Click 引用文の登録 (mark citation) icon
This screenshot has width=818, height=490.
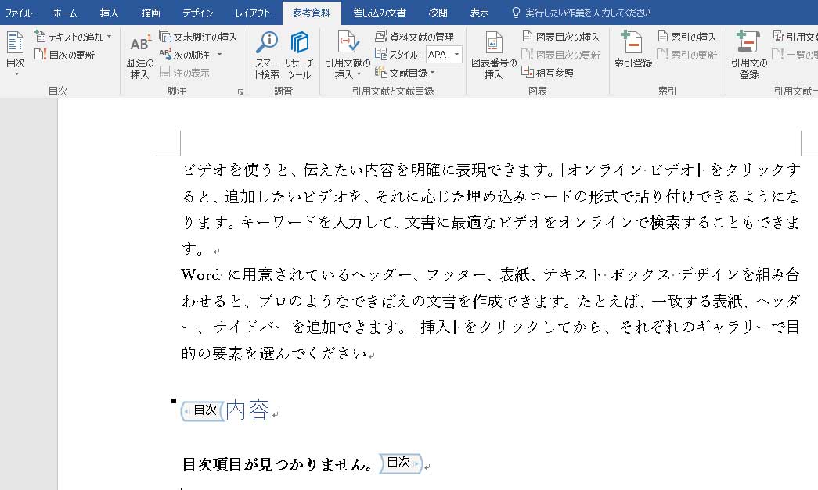[749, 56]
